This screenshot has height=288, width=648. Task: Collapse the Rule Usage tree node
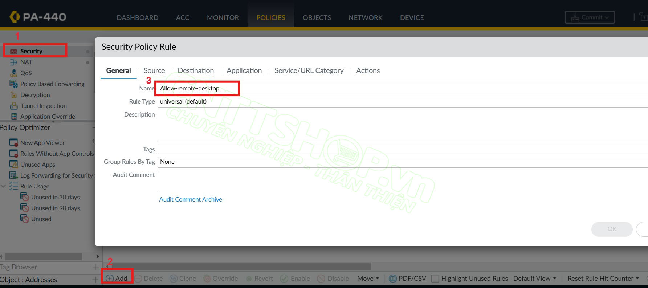coord(3,186)
